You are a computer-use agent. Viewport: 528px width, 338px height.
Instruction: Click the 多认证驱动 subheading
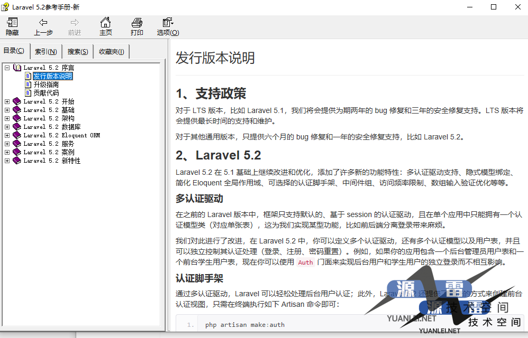199,199
